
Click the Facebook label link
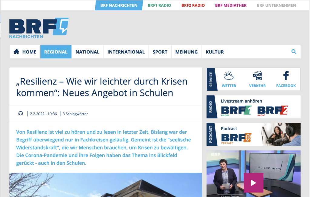point(286,86)
